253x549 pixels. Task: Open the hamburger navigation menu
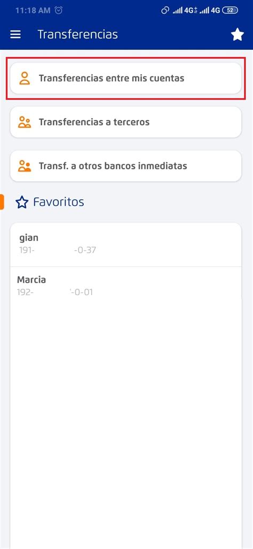click(x=15, y=35)
